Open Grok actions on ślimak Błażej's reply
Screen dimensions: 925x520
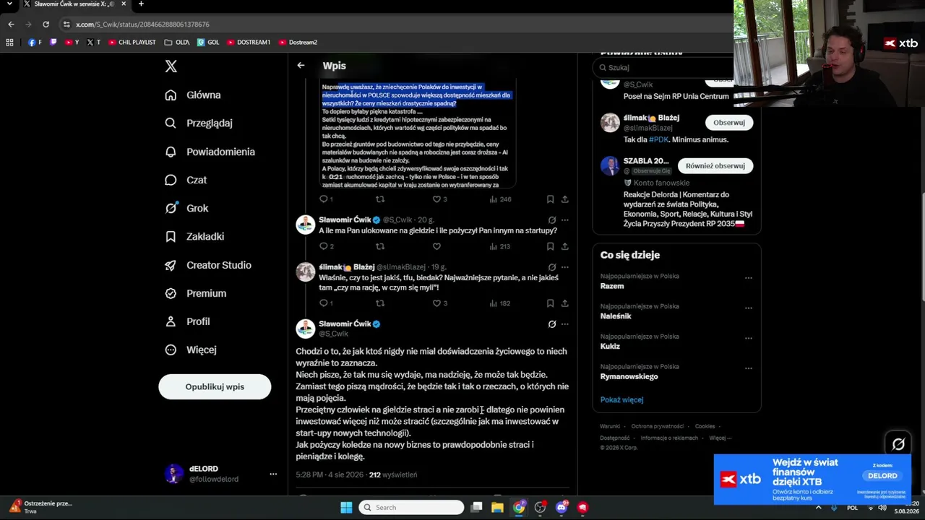tap(552, 267)
